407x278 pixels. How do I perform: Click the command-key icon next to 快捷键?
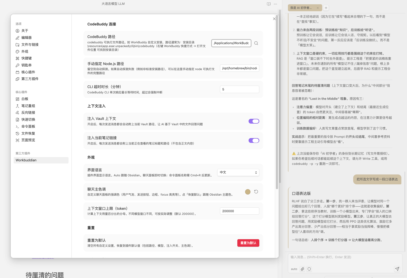point(17,58)
